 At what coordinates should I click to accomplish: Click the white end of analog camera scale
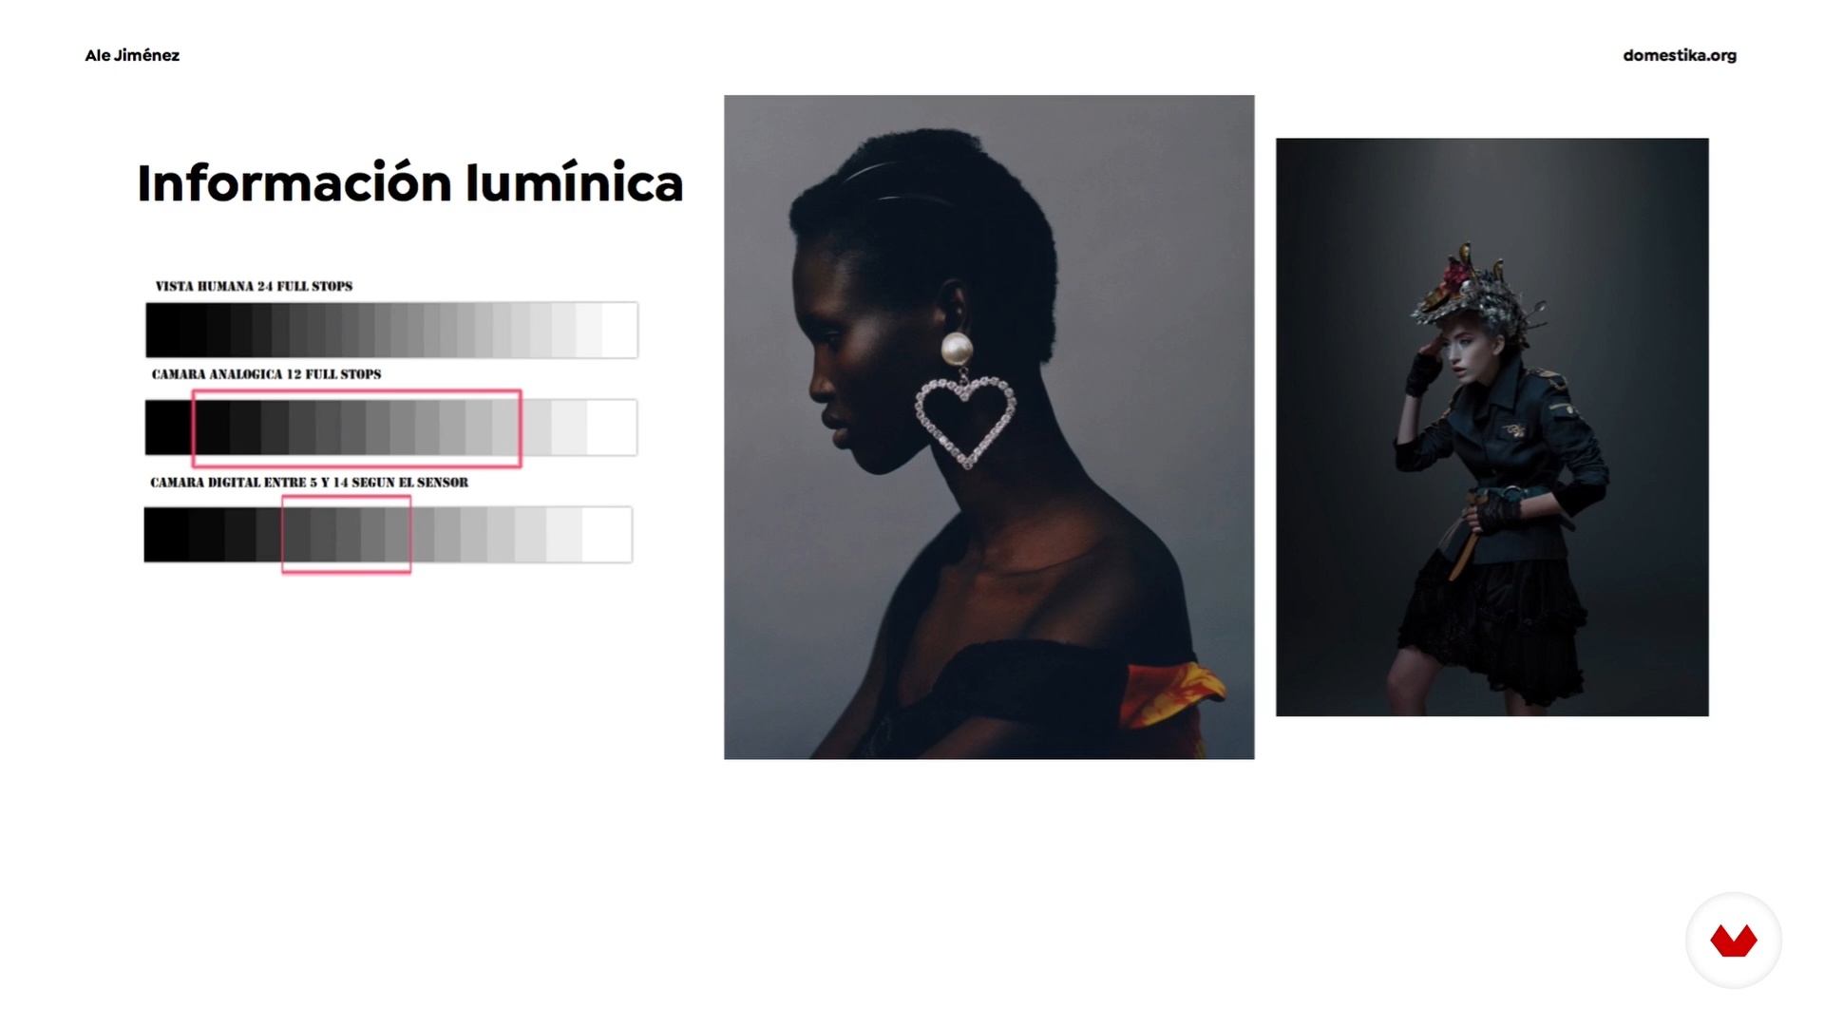[612, 427]
